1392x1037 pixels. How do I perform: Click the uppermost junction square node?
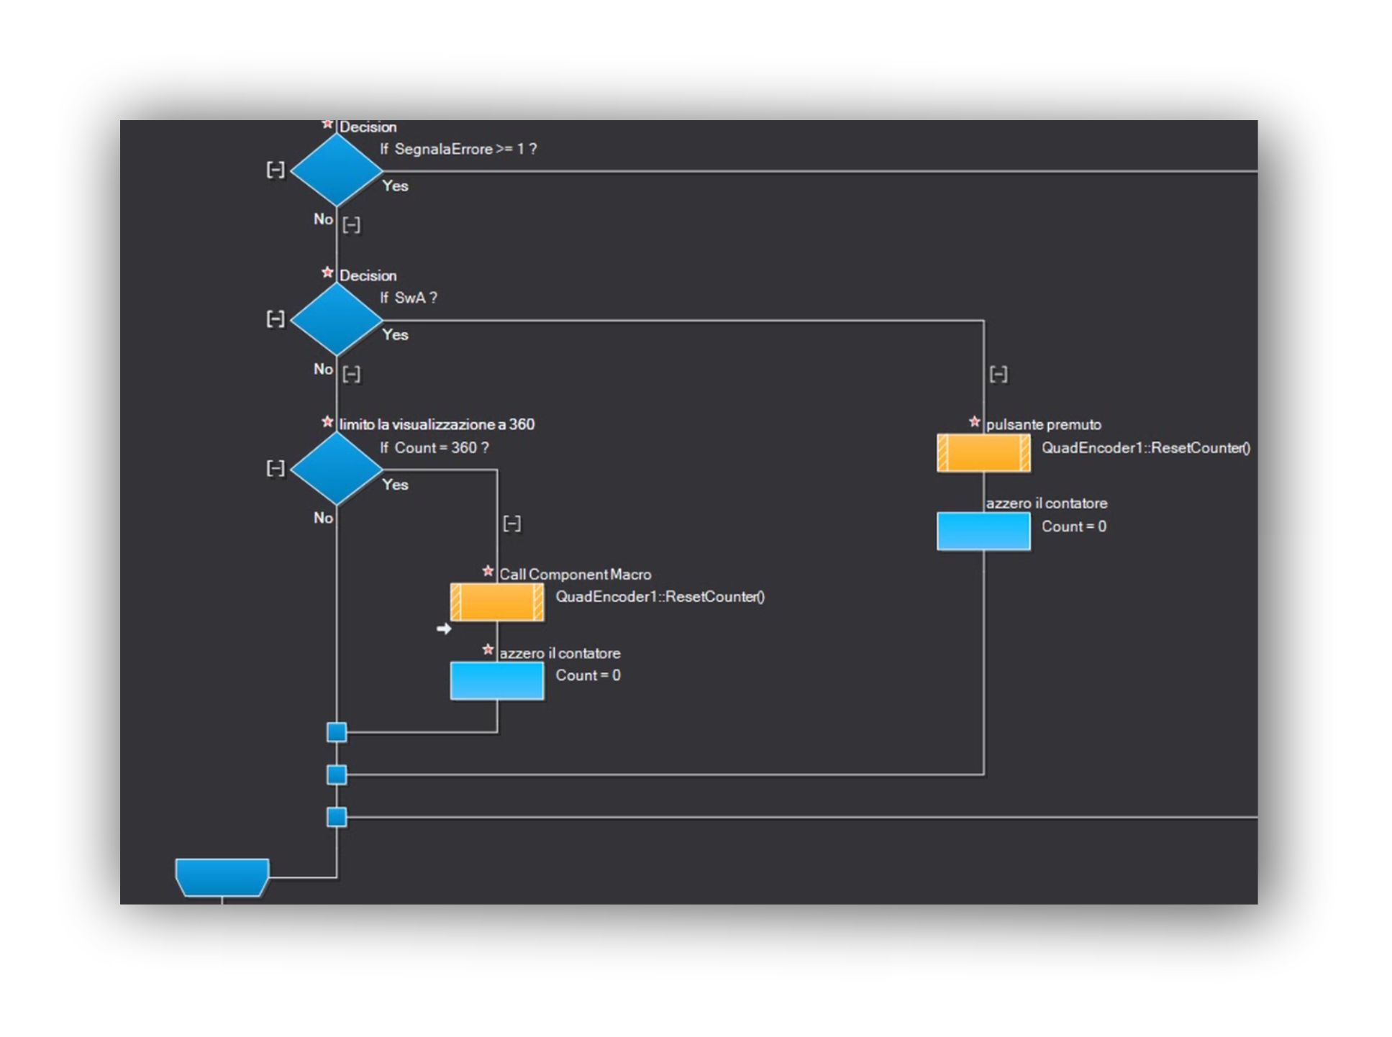click(337, 732)
